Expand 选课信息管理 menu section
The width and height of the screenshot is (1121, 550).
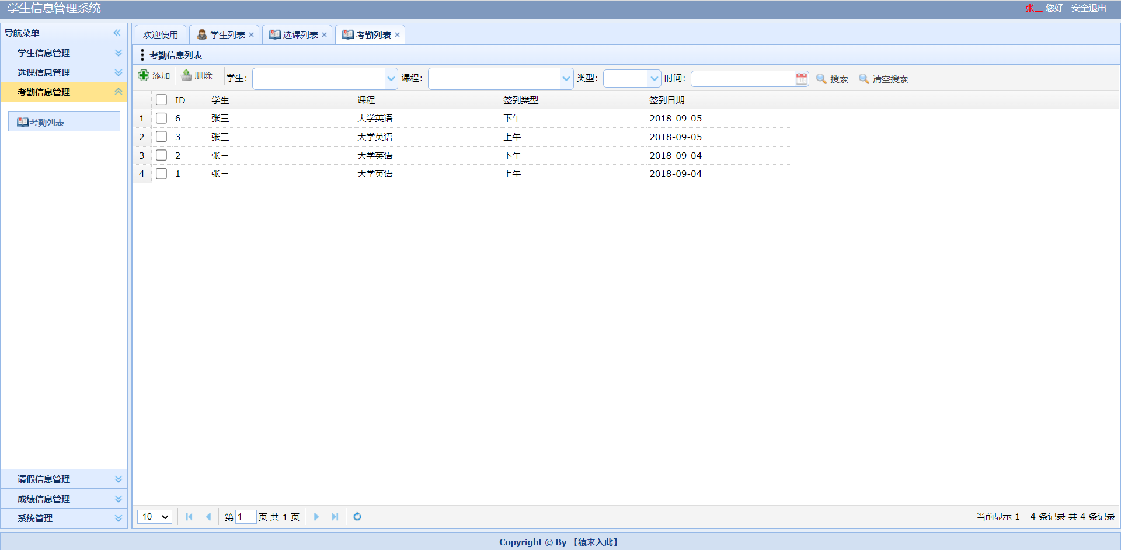coord(64,72)
